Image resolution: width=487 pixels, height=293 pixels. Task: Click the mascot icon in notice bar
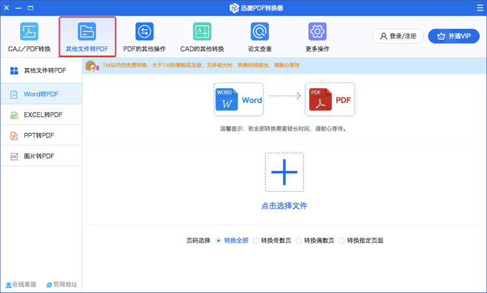point(92,66)
